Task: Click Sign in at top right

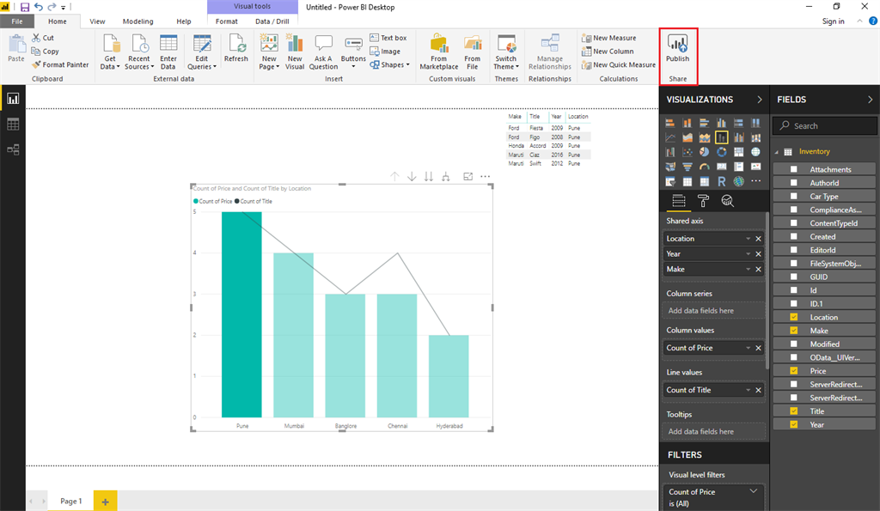Action: [x=833, y=21]
